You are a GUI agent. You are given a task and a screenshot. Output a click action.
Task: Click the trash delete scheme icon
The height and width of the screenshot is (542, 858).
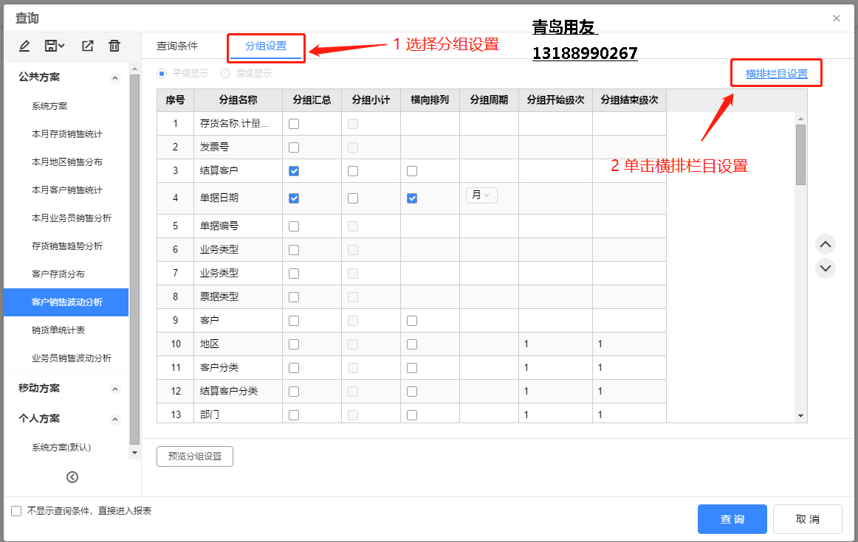pos(114,46)
